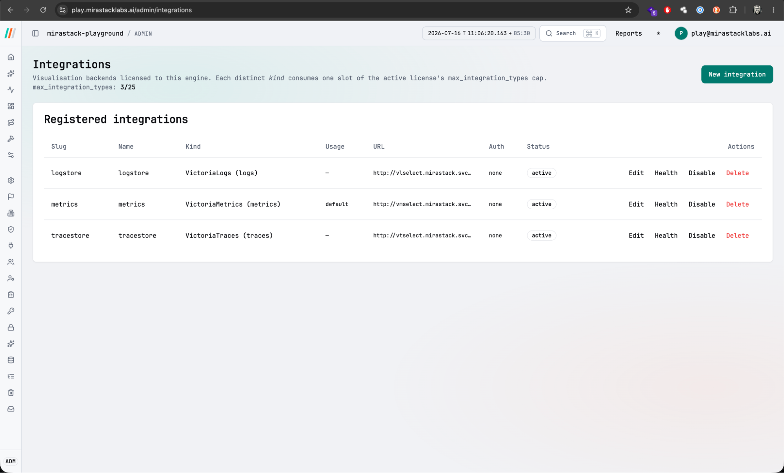Check Health for tracestore integration
This screenshot has height=473, width=784.
666,236
